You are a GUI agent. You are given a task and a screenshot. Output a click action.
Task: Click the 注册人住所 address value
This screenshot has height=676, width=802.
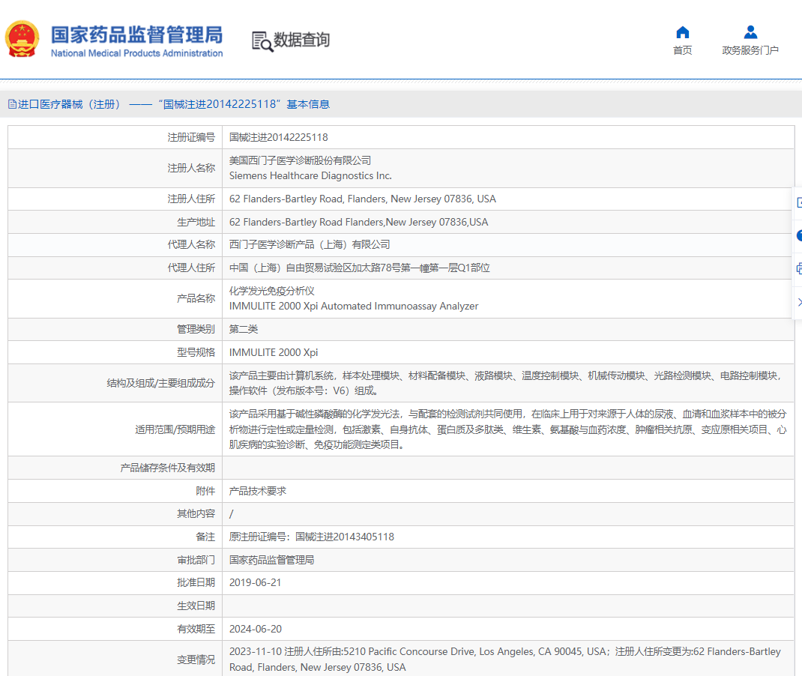[x=363, y=199]
